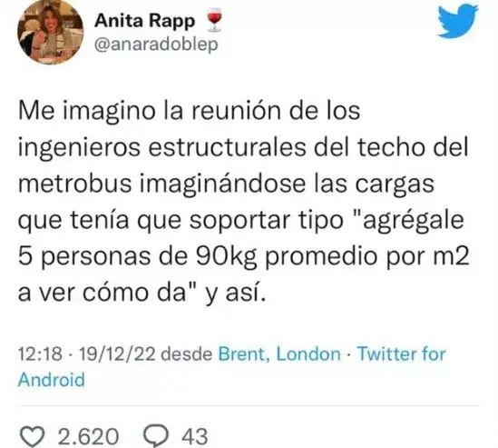The image size is (498, 448).
Task: Click the Android word on the second line
Action: pos(52,380)
